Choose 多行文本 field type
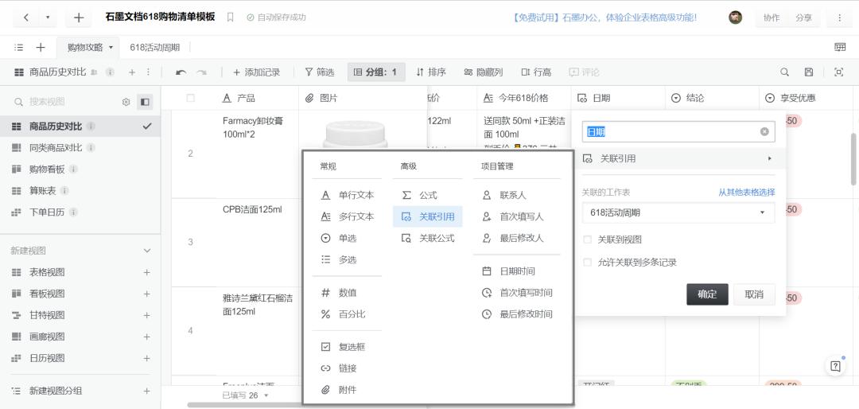The width and height of the screenshot is (859, 409). click(x=348, y=216)
